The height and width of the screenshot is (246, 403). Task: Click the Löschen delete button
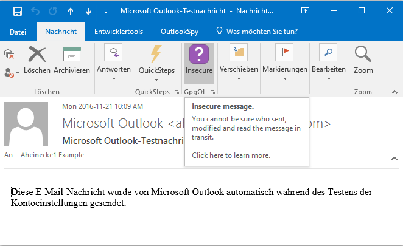click(x=37, y=60)
